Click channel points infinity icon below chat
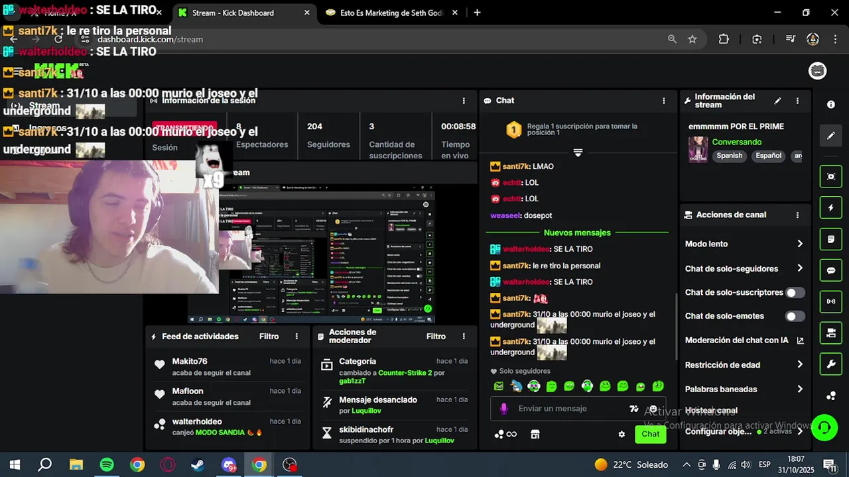849x477 pixels. [505, 434]
